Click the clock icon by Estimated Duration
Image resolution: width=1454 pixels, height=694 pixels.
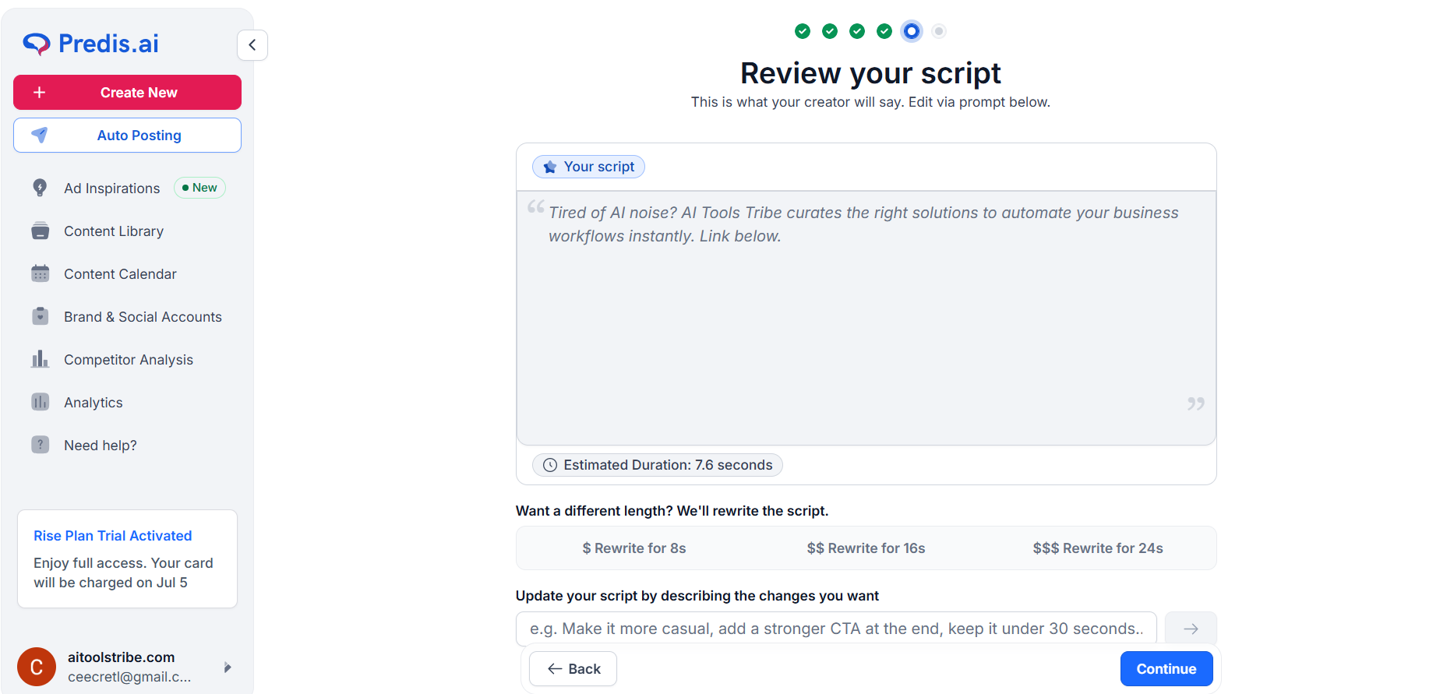[550, 465]
